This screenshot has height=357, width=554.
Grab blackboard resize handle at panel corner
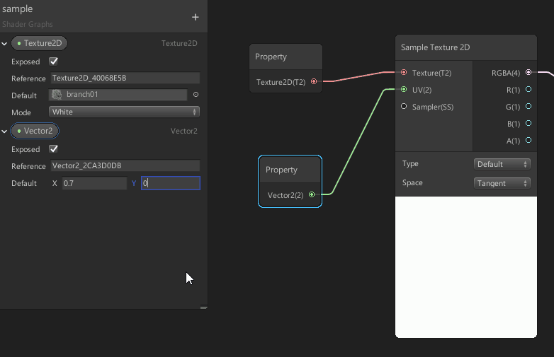tap(204, 308)
